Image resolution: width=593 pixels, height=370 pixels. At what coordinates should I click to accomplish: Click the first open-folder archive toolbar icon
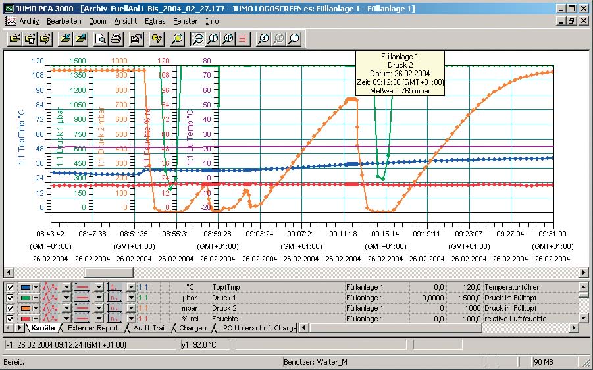point(14,39)
